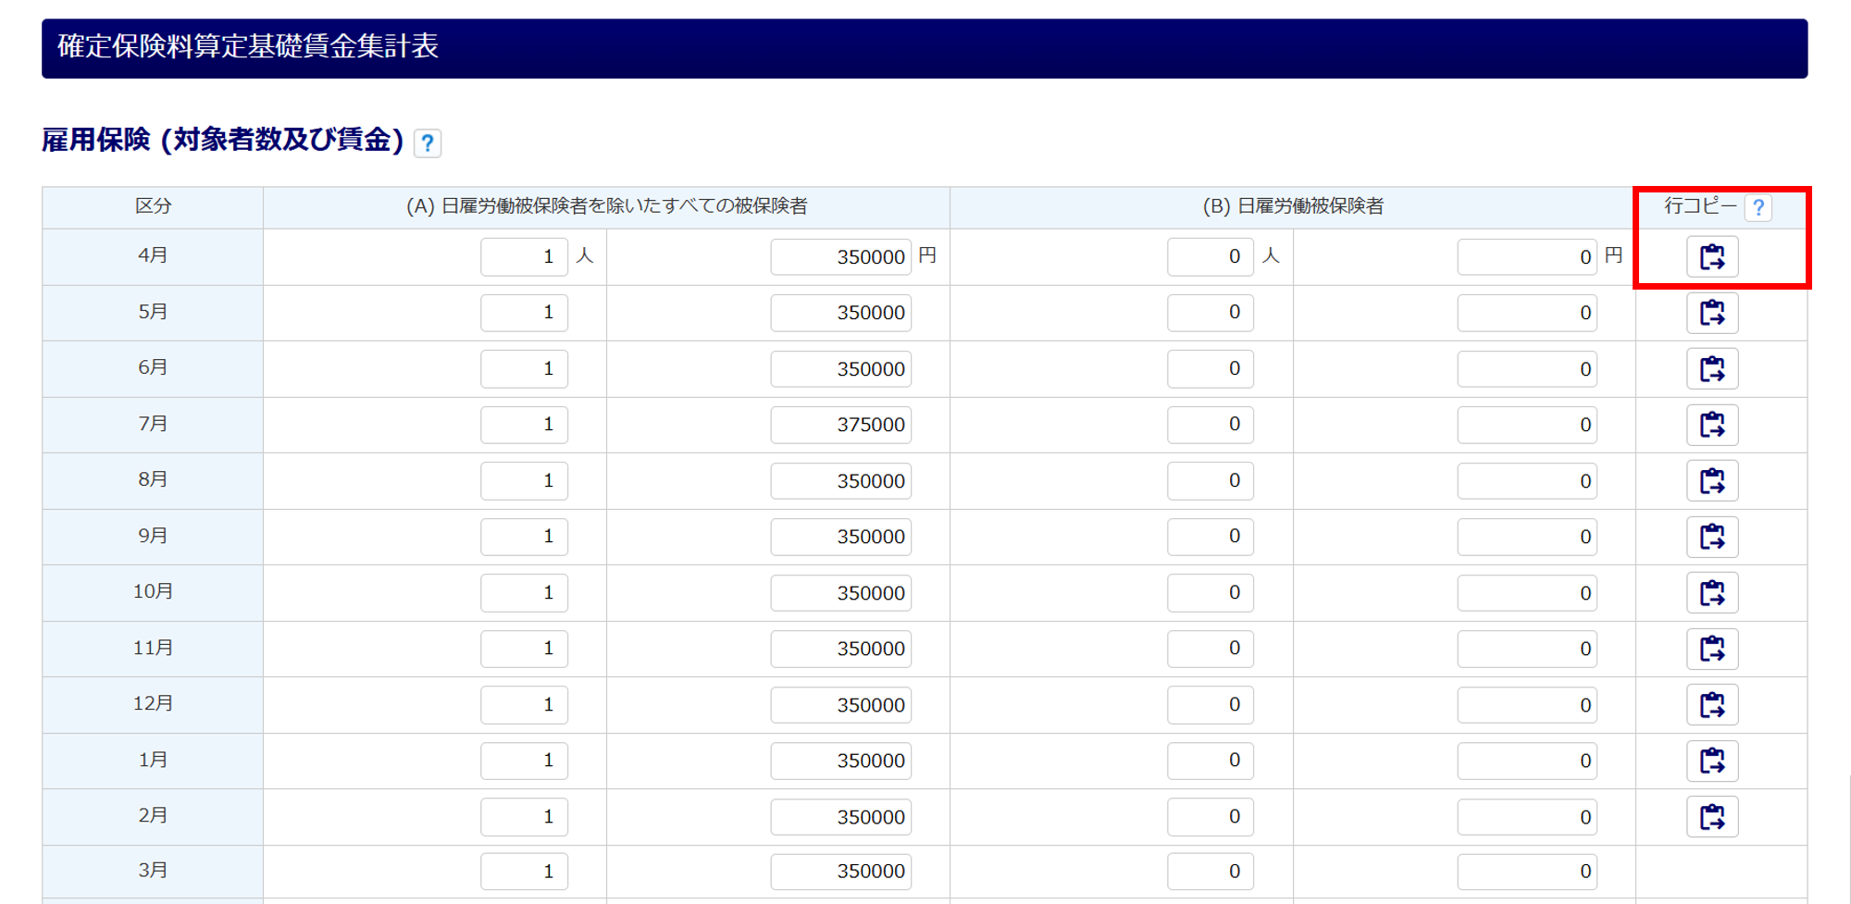Image resolution: width=1851 pixels, height=904 pixels.
Task: Focus 9月 wage field (A)
Action: tap(840, 537)
